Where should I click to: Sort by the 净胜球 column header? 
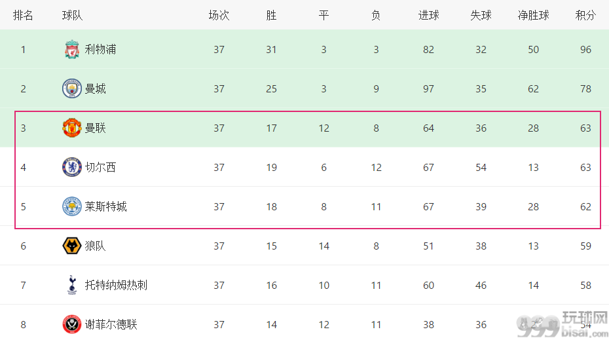(x=533, y=15)
